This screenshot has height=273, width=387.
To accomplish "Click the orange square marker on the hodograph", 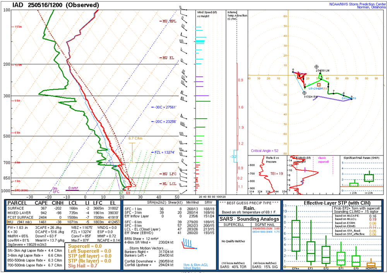I will [x=319, y=84].
